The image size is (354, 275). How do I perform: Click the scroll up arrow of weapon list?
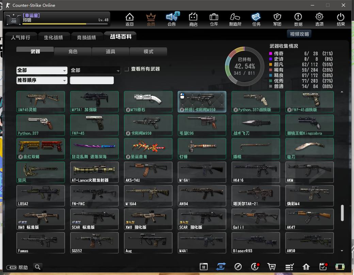[342, 92]
